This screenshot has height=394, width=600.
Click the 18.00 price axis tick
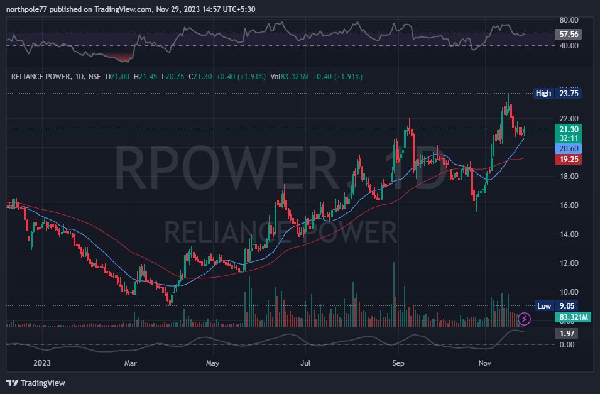[x=569, y=176]
